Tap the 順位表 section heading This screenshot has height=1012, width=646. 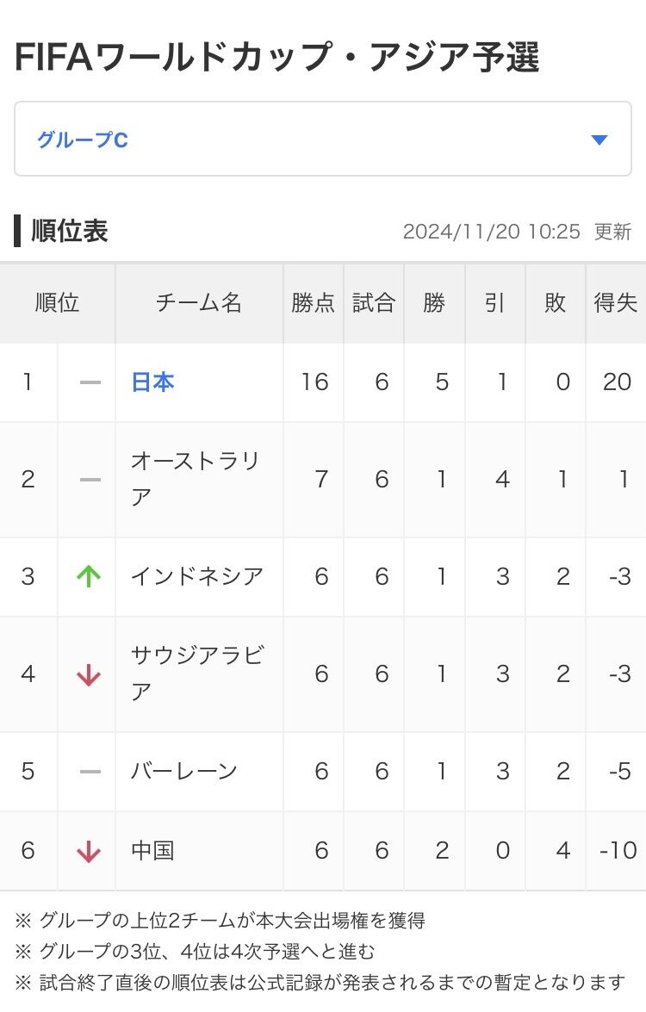[x=69, y=231]
